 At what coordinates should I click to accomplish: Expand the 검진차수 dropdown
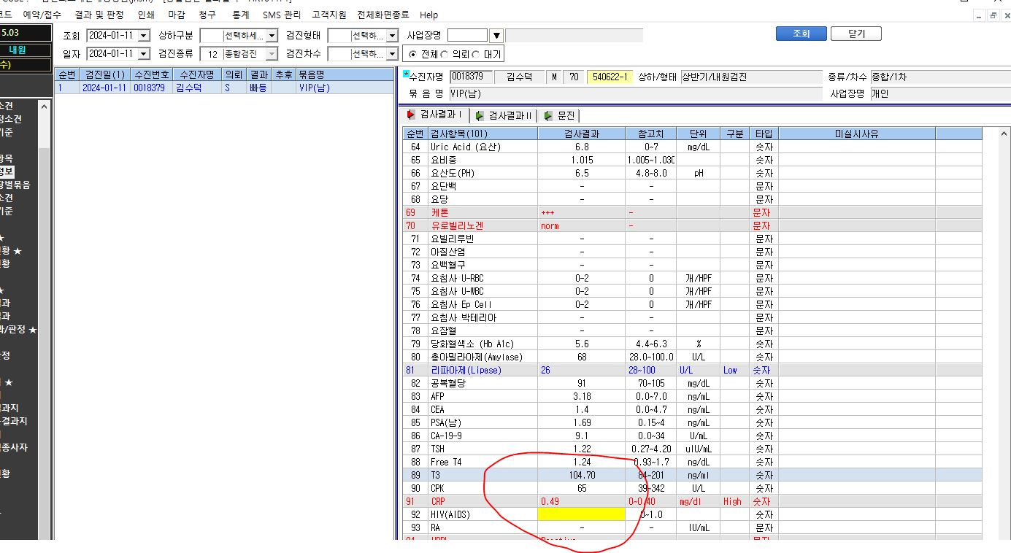pyautogui.click(x=392, y=54)
